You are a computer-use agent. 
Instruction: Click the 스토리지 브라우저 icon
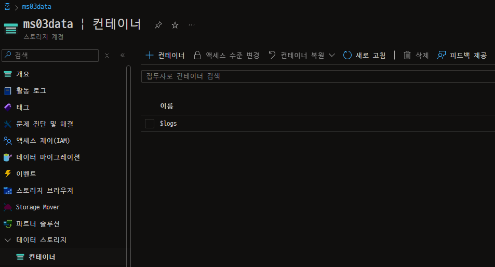[8, 191]
